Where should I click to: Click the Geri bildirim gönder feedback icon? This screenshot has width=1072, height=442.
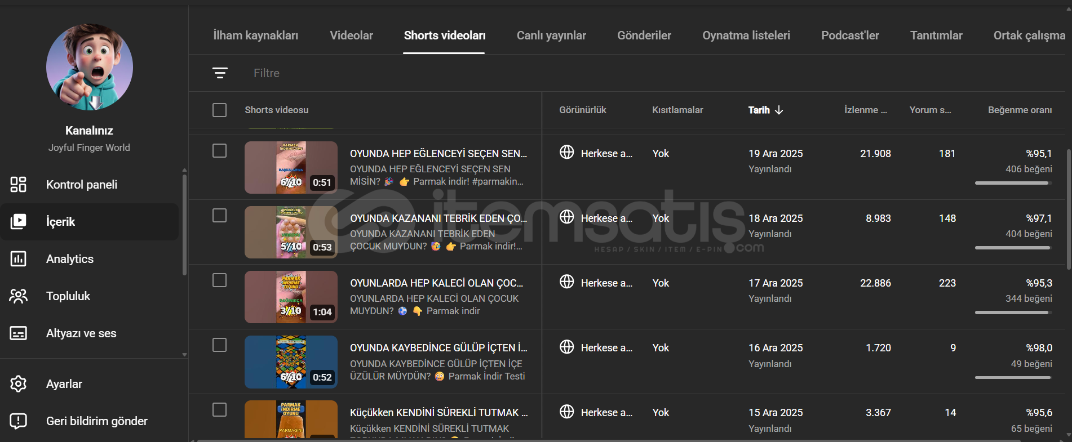(x=18, y=421)
